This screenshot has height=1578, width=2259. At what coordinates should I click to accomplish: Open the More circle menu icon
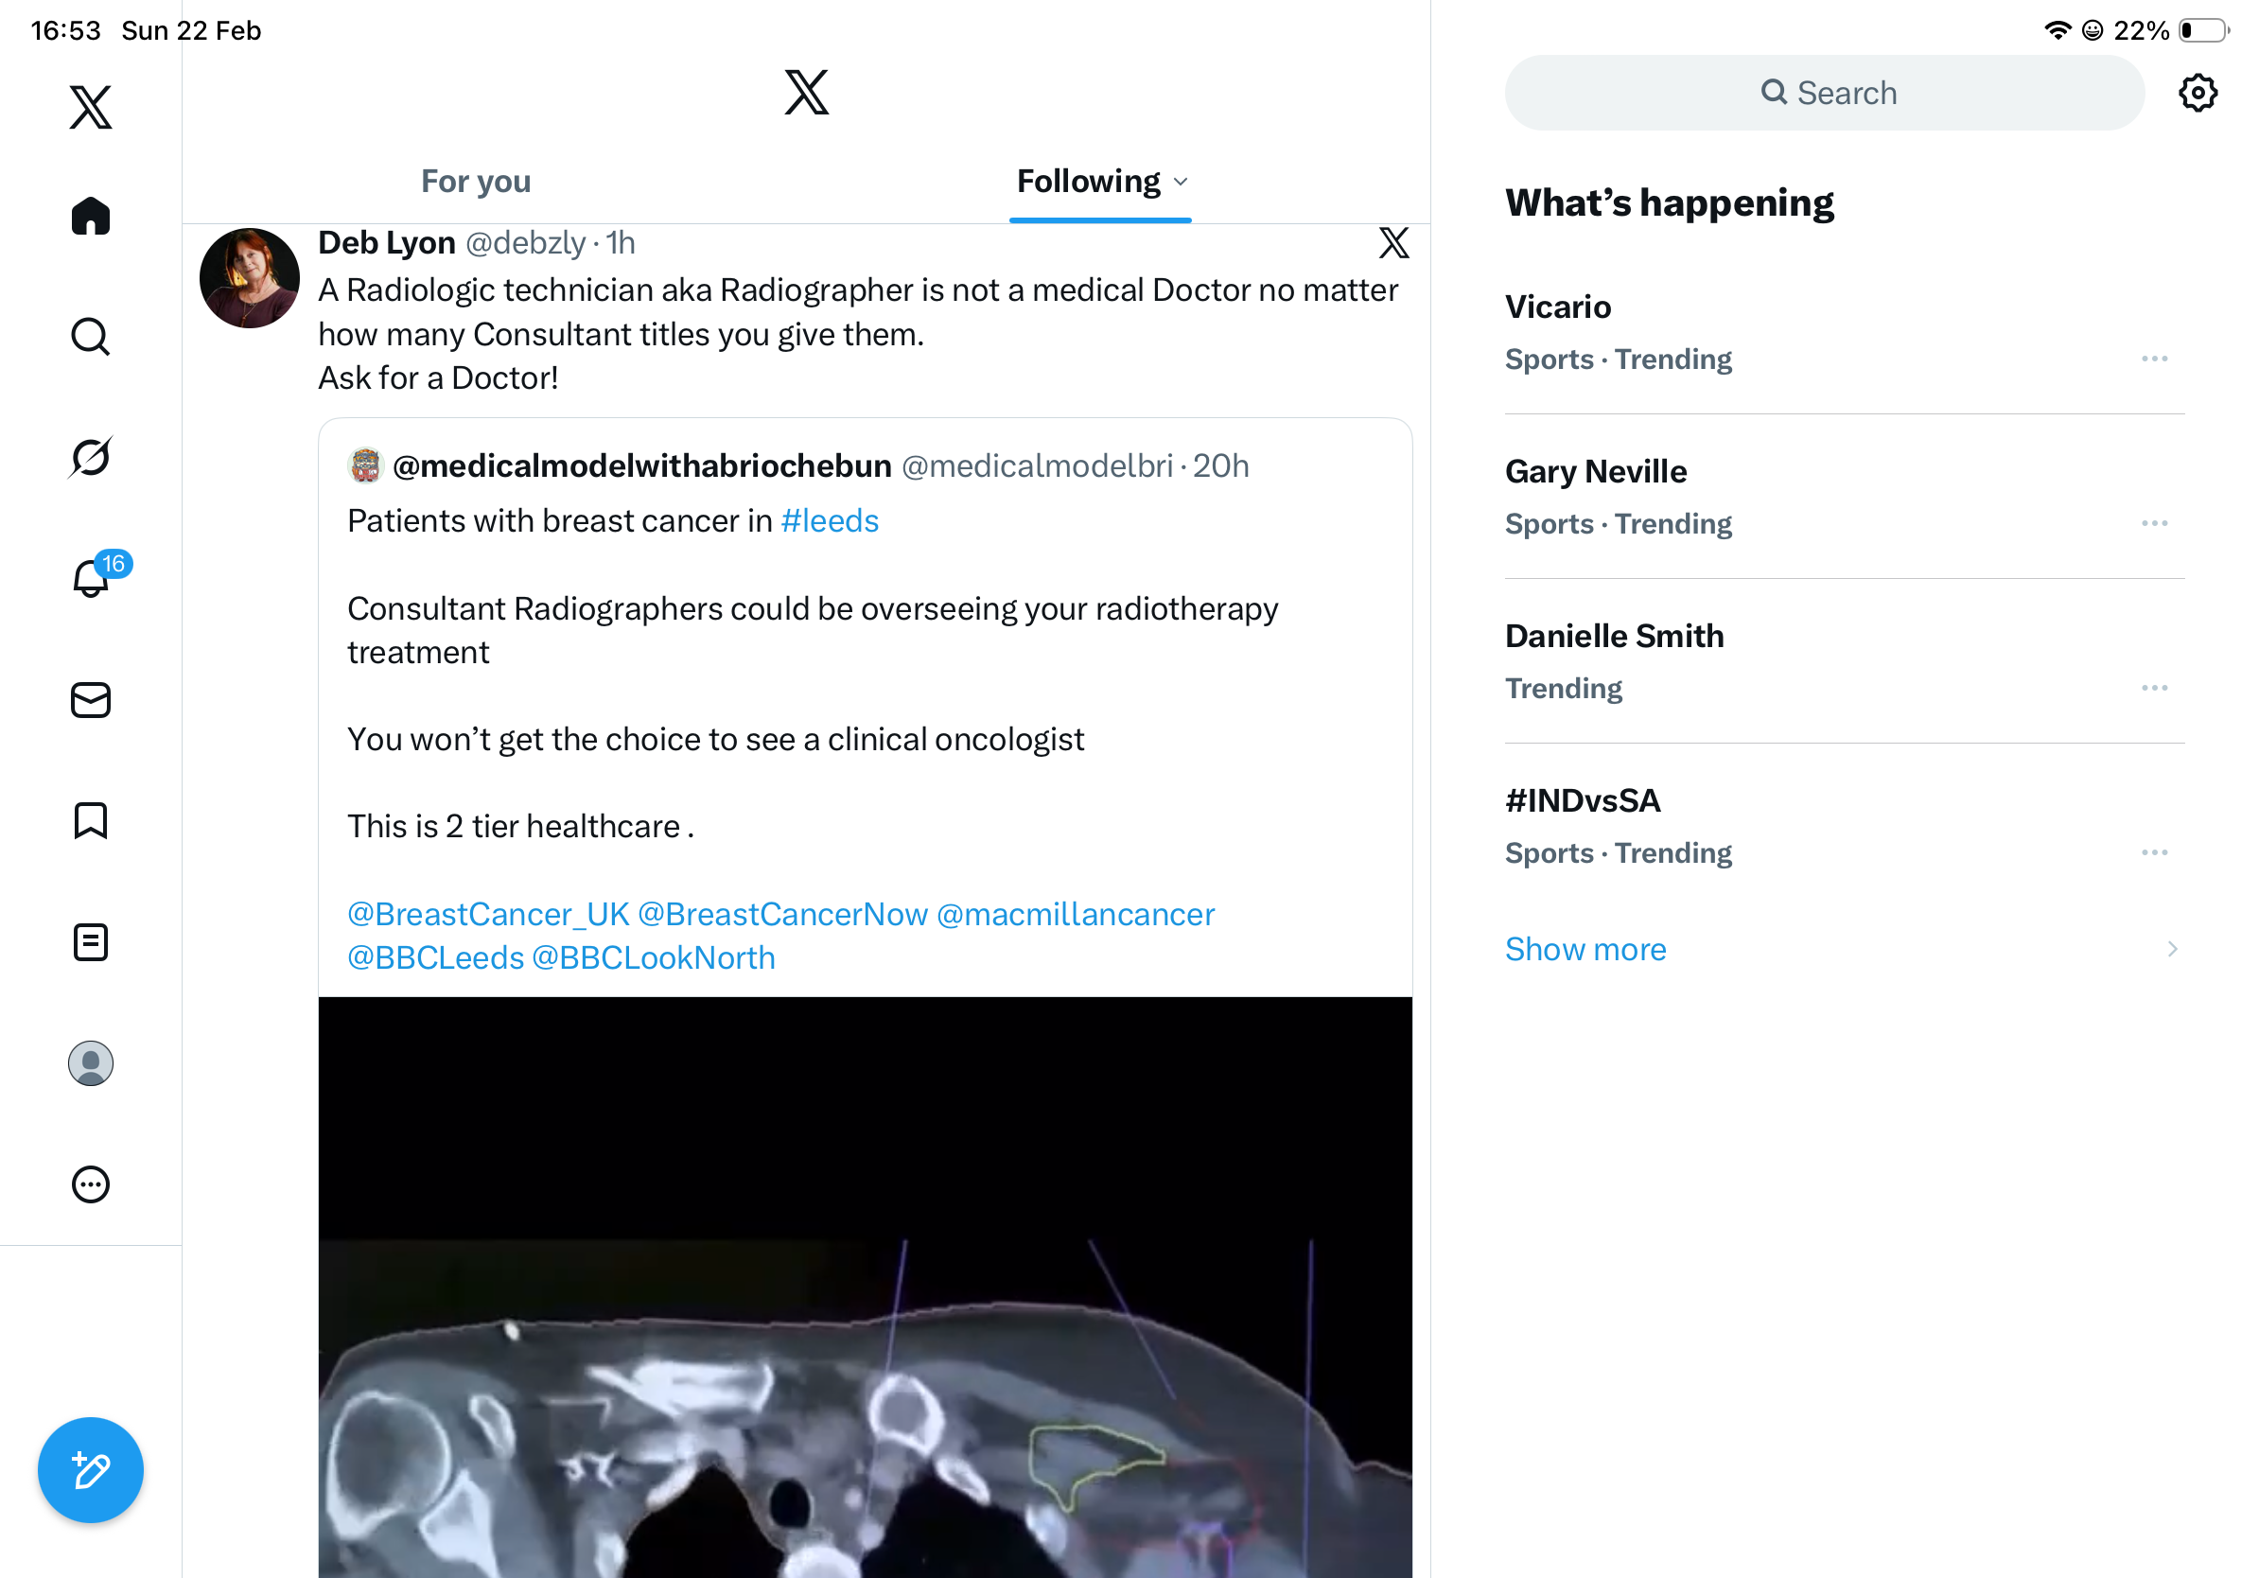tap(91, 1184)
